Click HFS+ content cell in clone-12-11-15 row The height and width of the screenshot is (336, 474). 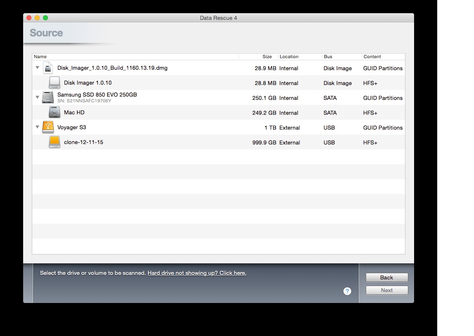tap(370, 142)
